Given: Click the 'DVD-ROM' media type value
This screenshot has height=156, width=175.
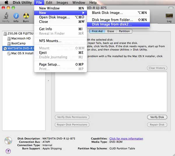Looking at the screenshot, I should coord(116,142).
